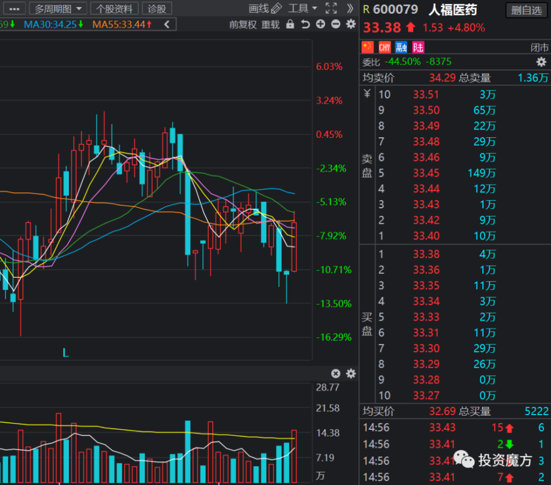Image resolution: width=551 pixels, height=485 pixels.
Task: Click the 融 margin trading badge
Action: (x=401, y=47)
